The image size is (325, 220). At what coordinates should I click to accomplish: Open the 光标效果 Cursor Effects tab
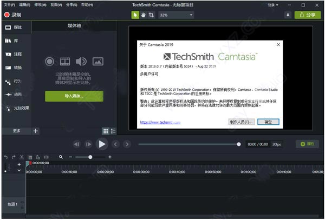(17, 108)
